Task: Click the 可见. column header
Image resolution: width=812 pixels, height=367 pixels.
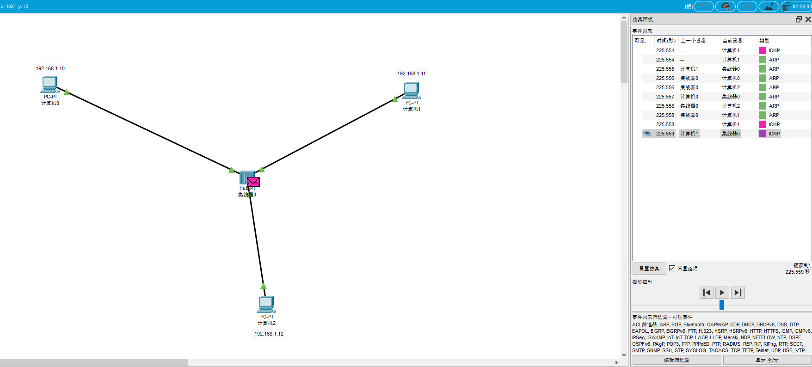Action: pos(640,41)
